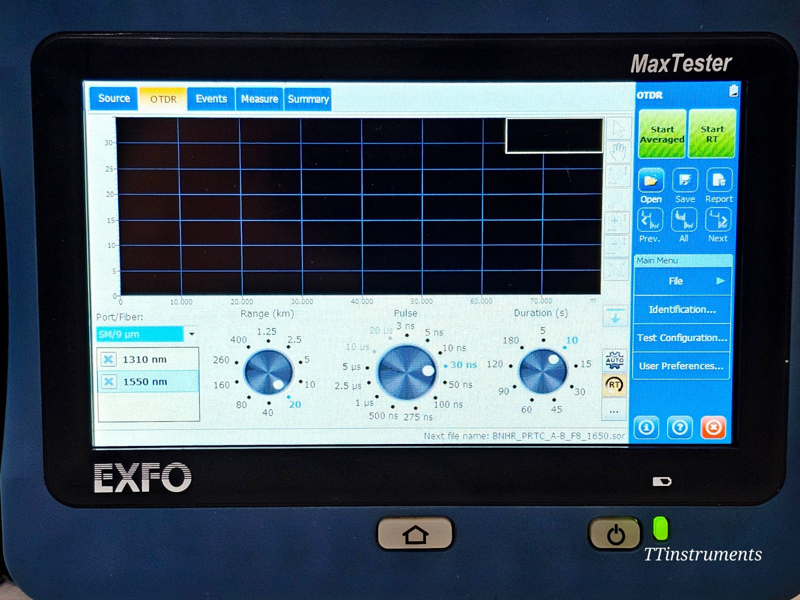Select the pointer cursor tool beside the graph
The width and height of the screenshot is (800, 600).
coord(618,128)
